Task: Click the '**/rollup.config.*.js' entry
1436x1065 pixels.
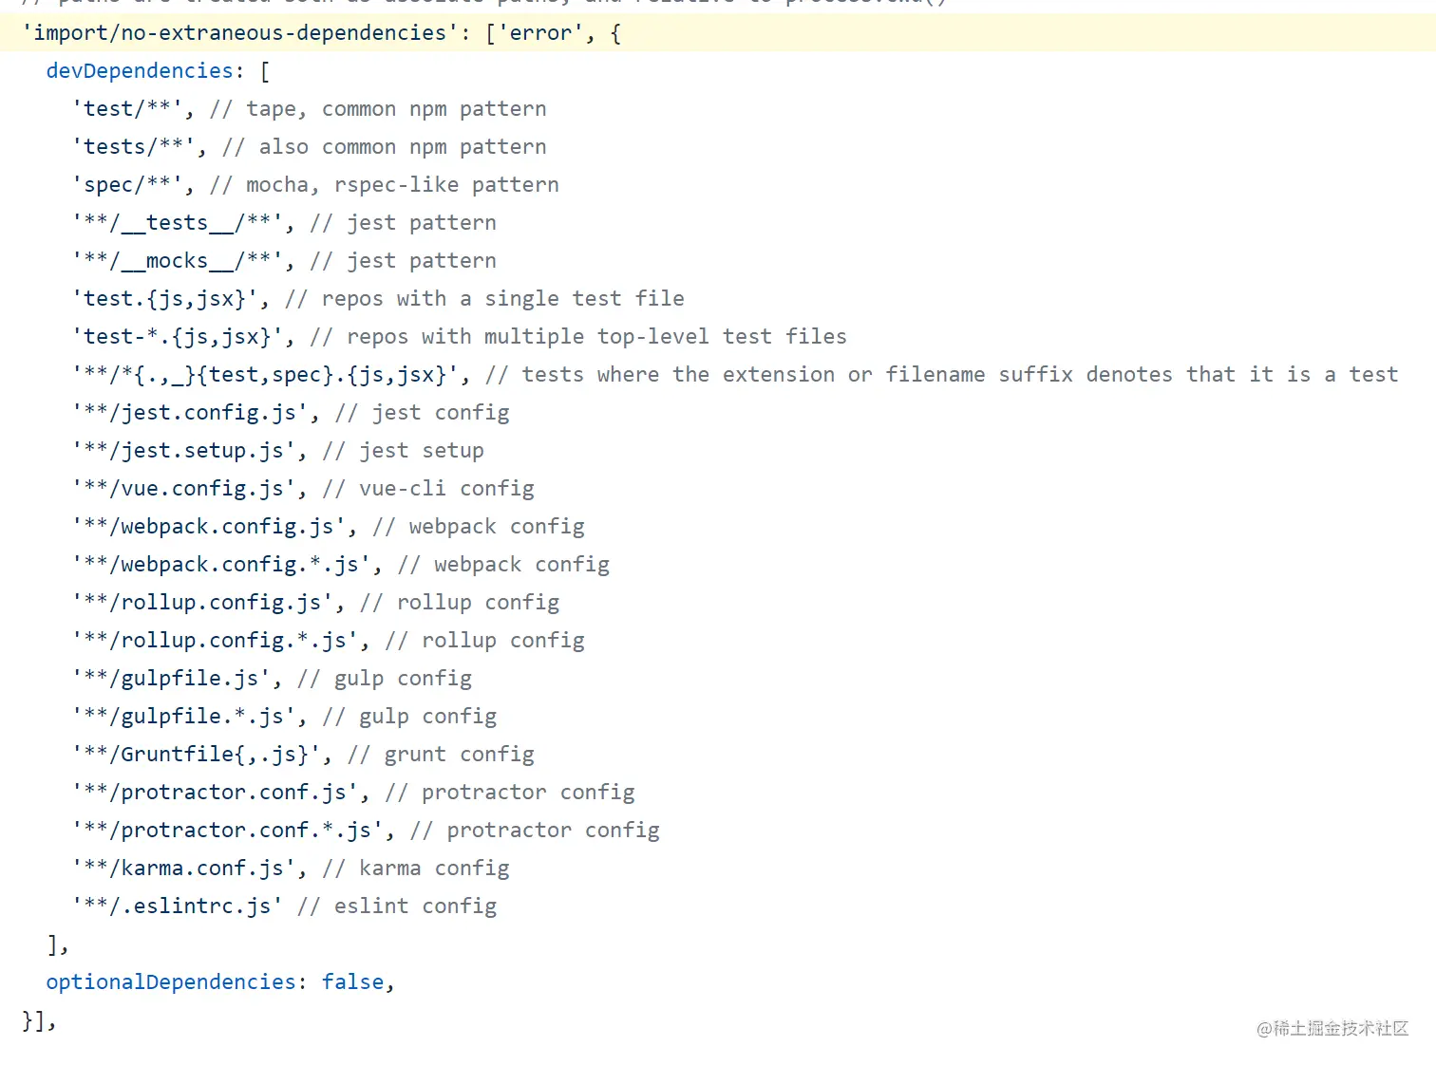Action: 215,641
